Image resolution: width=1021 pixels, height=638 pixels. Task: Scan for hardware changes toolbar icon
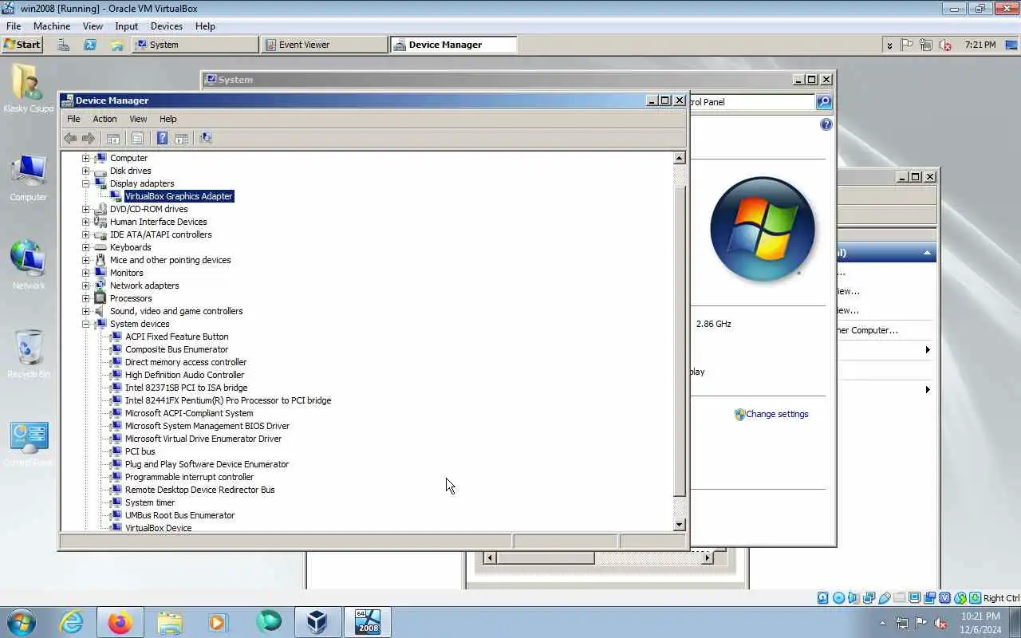[206, 138]
